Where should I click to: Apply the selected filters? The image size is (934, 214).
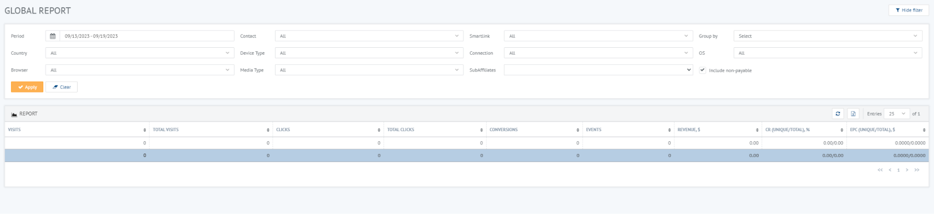(27, 87)
